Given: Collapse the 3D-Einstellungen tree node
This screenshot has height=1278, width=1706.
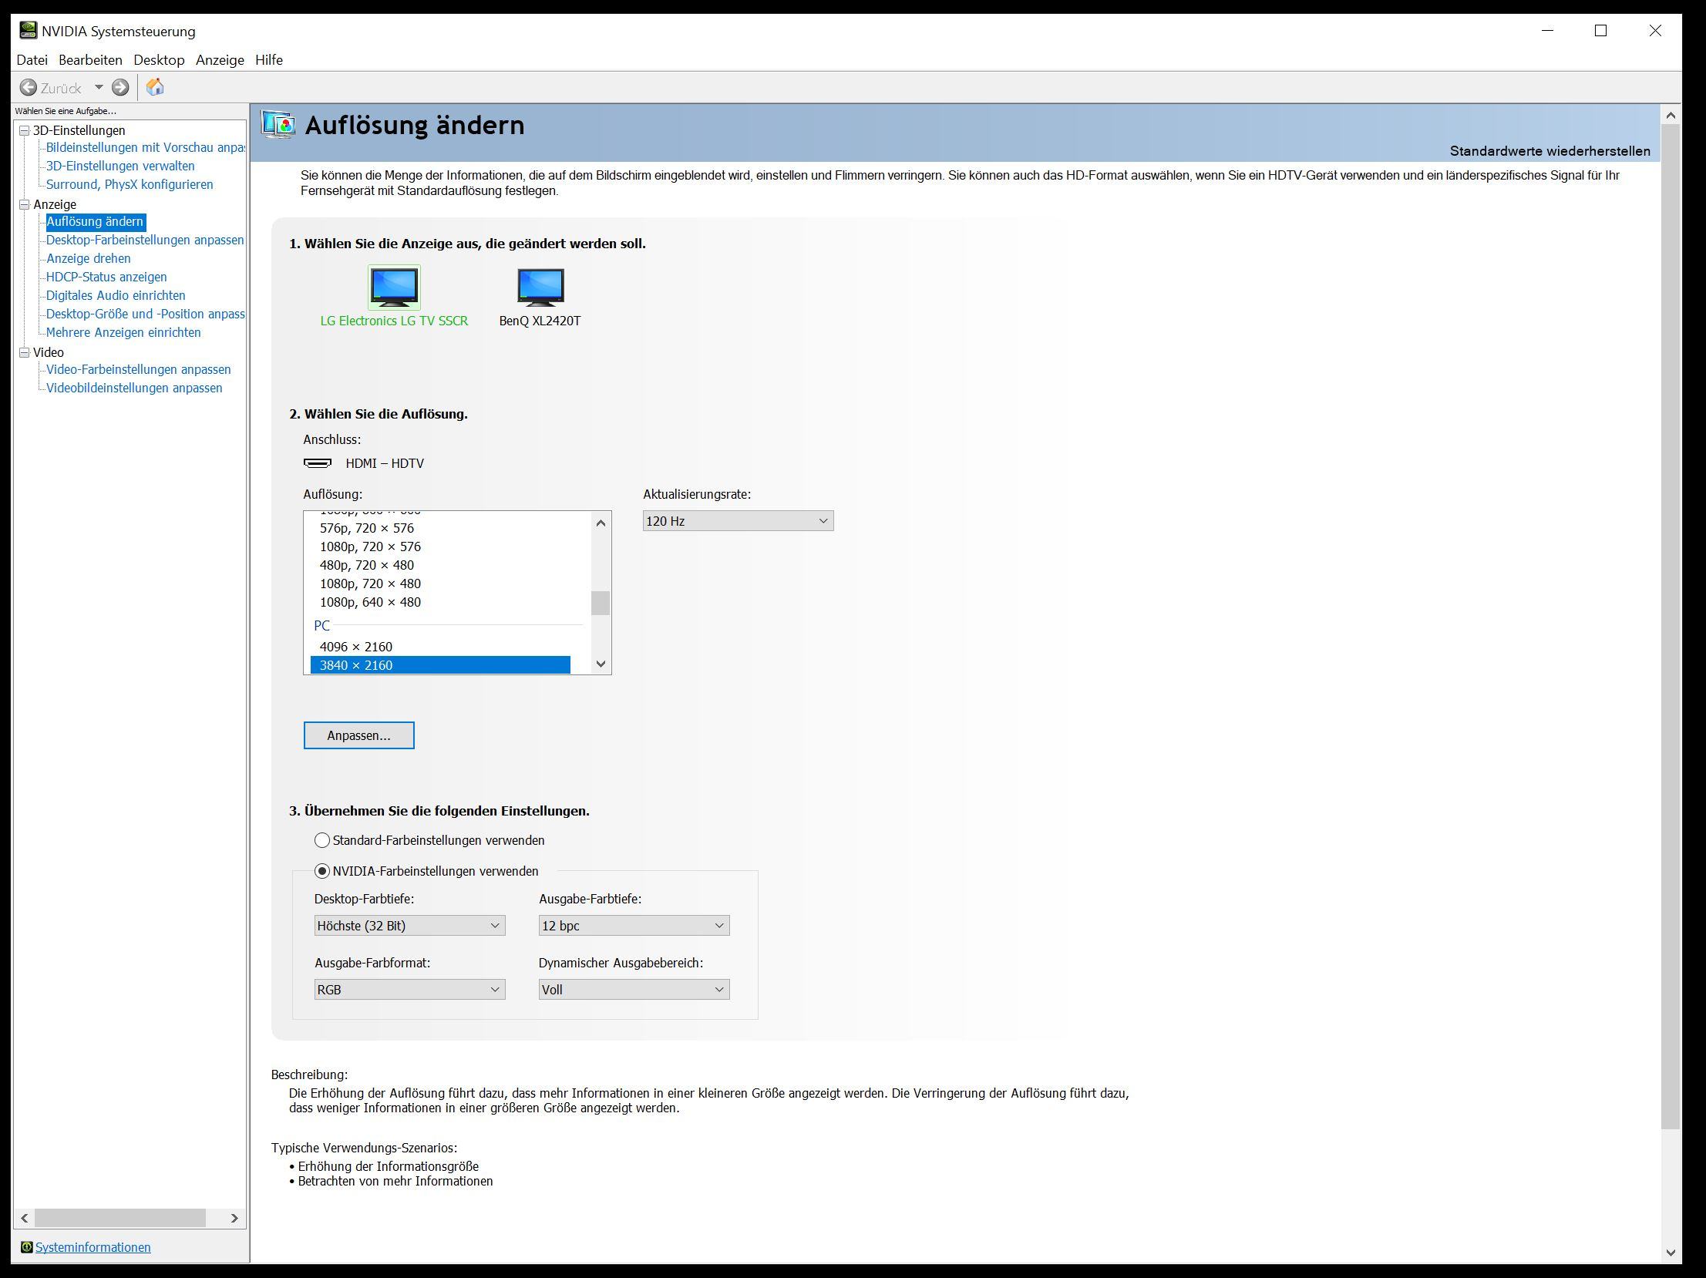Looking at the screenshot, I should coord(25,130).
